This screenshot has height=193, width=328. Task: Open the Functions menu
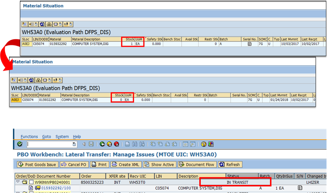click(x=29, y=136)
